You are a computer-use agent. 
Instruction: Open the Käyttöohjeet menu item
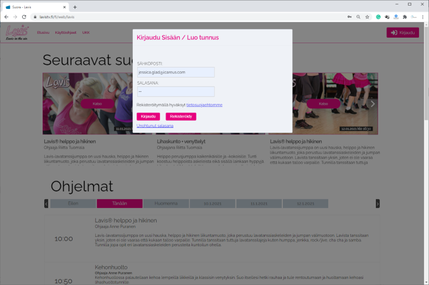point(66,33)
